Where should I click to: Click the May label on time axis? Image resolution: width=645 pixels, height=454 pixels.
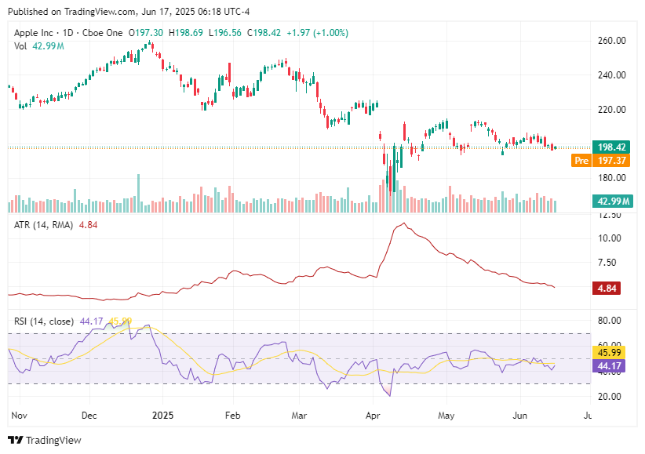point(446,416)
